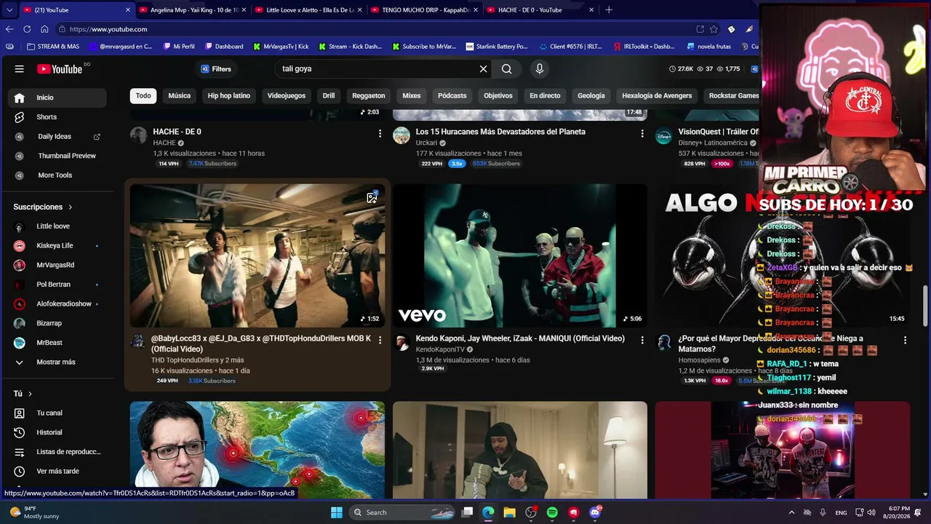Select the Música filter chip
The width and height of the screenshot is (931, 524).
pyautogui.click(x=180, y=96)
